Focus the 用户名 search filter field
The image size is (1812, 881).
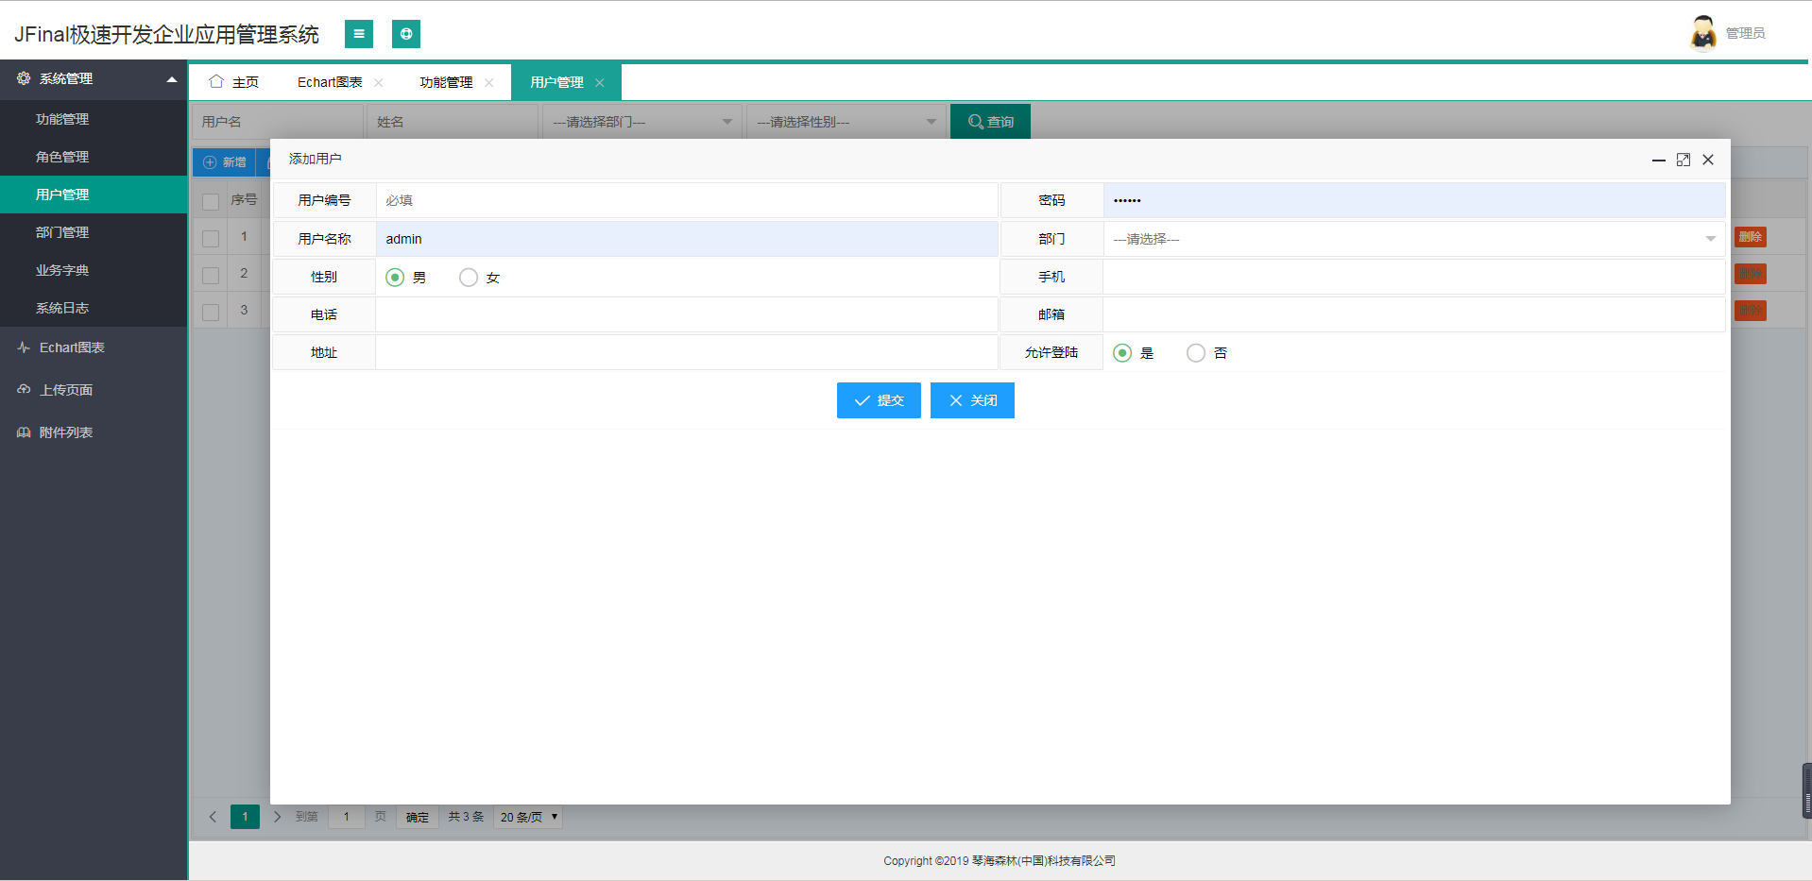pyautogui.click(x=278, y=122)
